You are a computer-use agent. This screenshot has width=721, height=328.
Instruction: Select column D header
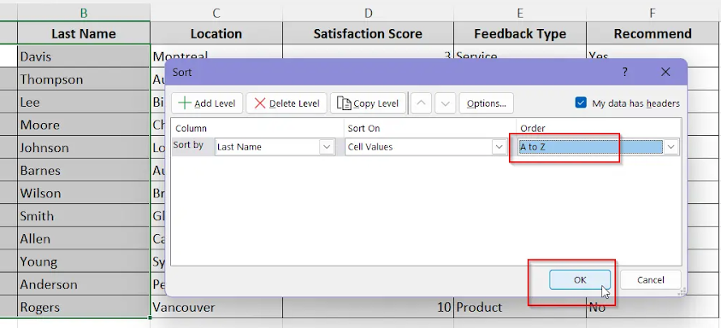(x=368, y=14)
